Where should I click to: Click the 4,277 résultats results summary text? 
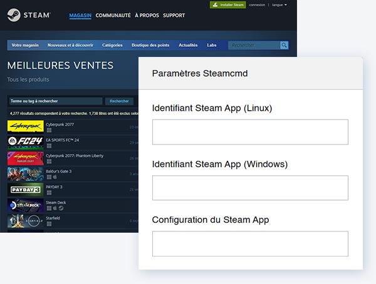(74, 113)
